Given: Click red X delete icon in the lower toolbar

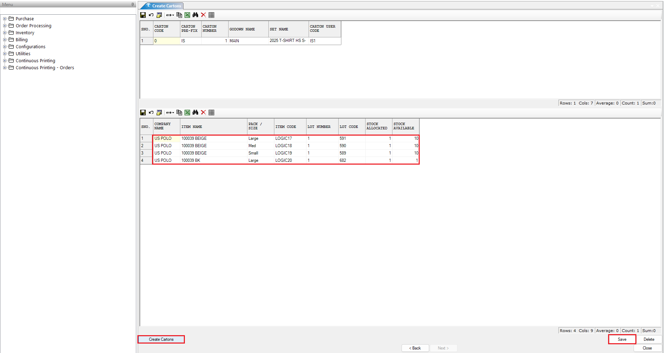Looking at the screenshot, I should click(203, 113).
